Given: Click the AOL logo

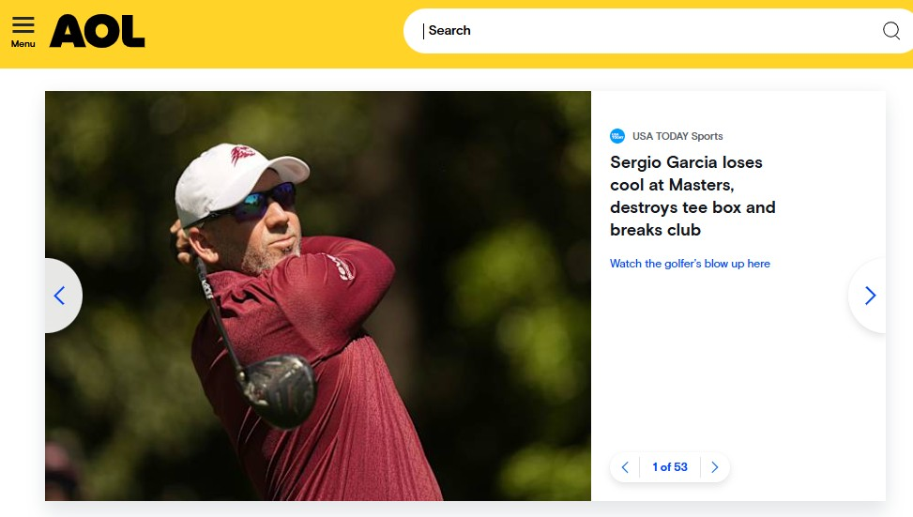Looking at the screenshot, I should (x=98, y=31).
